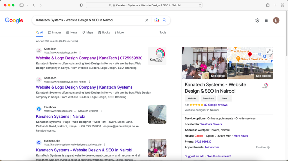Click the business.site globe favicon
Viewport: 288px width, 161px height.
[x=39, y=143]
